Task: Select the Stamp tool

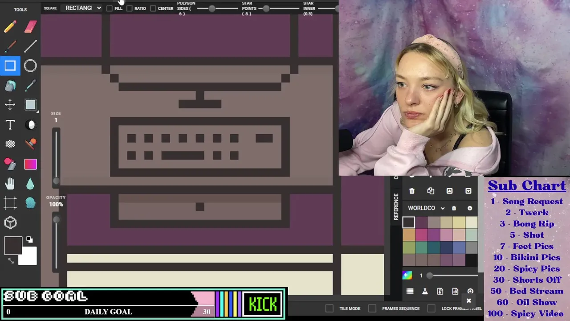Action: pyautogui.click(x=30, y=144)
